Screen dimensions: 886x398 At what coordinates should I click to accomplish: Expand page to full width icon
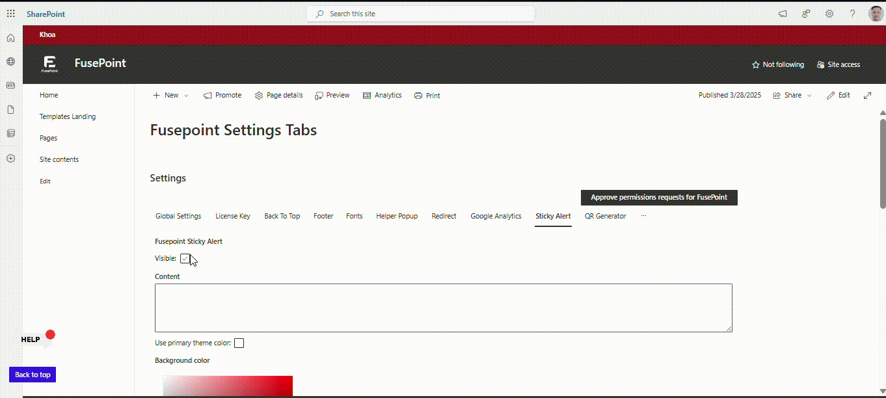[x=867, y=96]
